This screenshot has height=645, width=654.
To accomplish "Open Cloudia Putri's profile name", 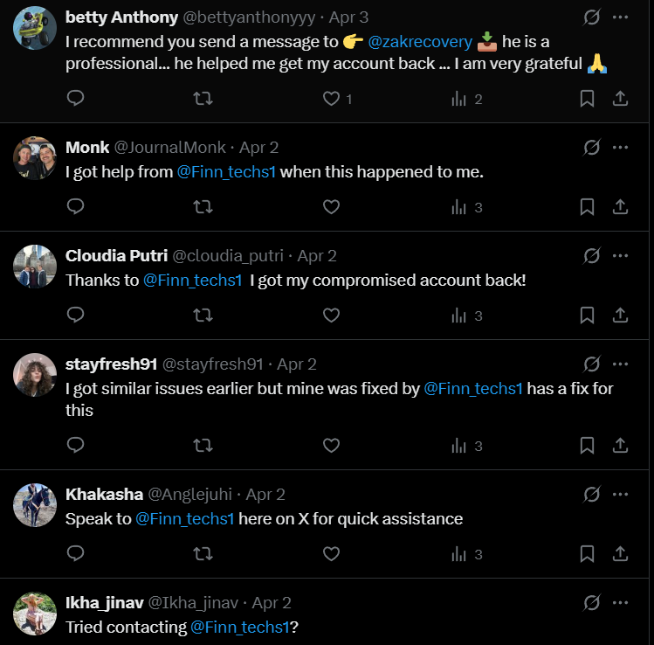I will pos(115,256).
